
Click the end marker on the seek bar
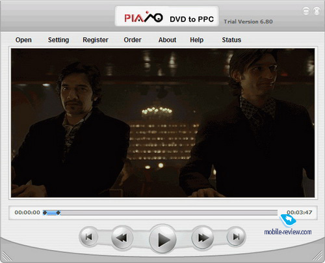[58, 213]
